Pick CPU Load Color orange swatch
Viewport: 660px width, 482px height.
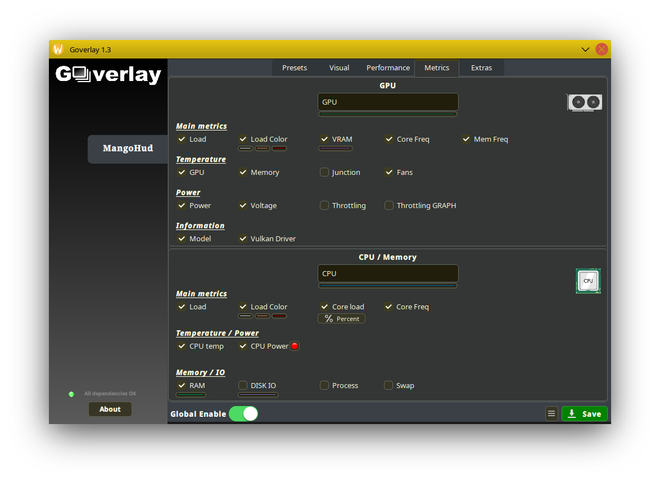262,316
